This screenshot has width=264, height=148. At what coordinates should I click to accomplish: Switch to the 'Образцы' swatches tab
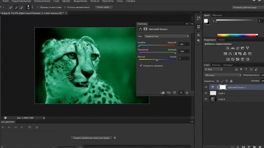217,15
